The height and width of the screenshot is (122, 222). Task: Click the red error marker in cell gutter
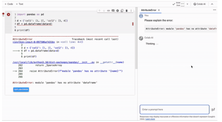(x=133, y=24)
